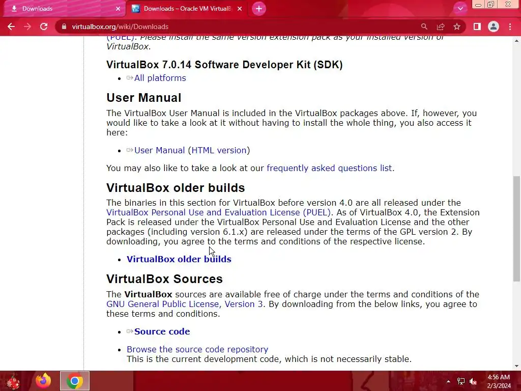Click the page vertical scrollbar thumb
Image resolution: width=521 pixels, height=391 pixels.
click(x=516, y=229)
